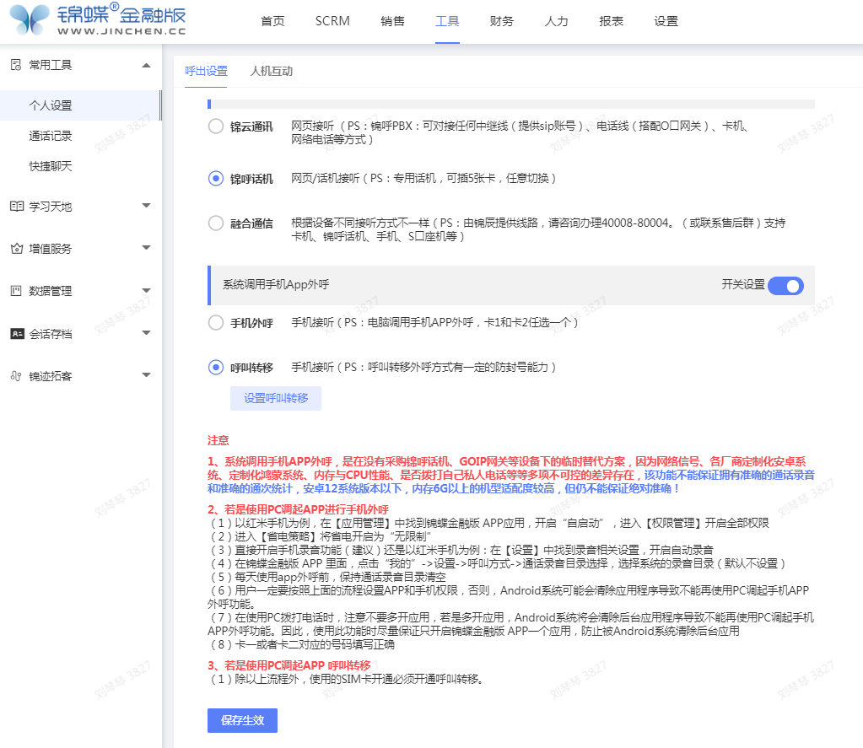
Task: Click the 锦云通讯 description starting 网页接听（PS：锦呼PBX
Action: click(519, 132)
